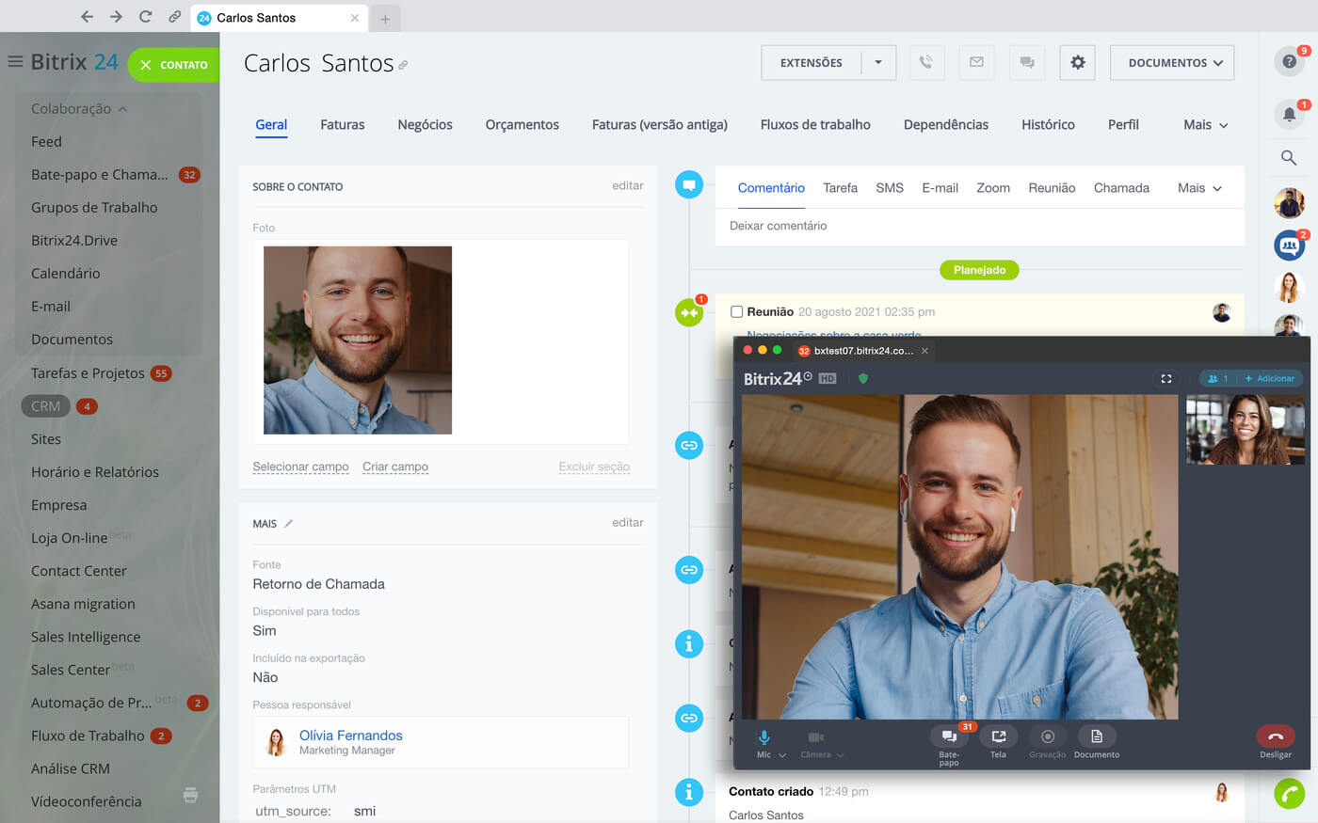Image resolution: width=1318 pixels, height=823 pixels.
Task: Toggle the Câmera in video call
Action: (x=816, y=737)
